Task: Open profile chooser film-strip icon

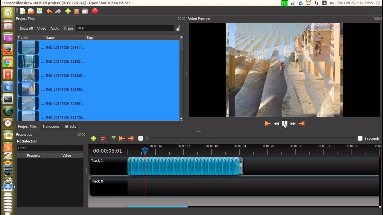Action: coord(76,11)
